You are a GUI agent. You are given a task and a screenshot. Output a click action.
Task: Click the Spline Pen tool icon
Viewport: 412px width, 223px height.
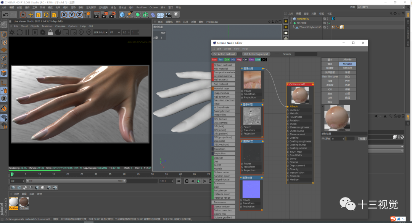coord(130,15)
